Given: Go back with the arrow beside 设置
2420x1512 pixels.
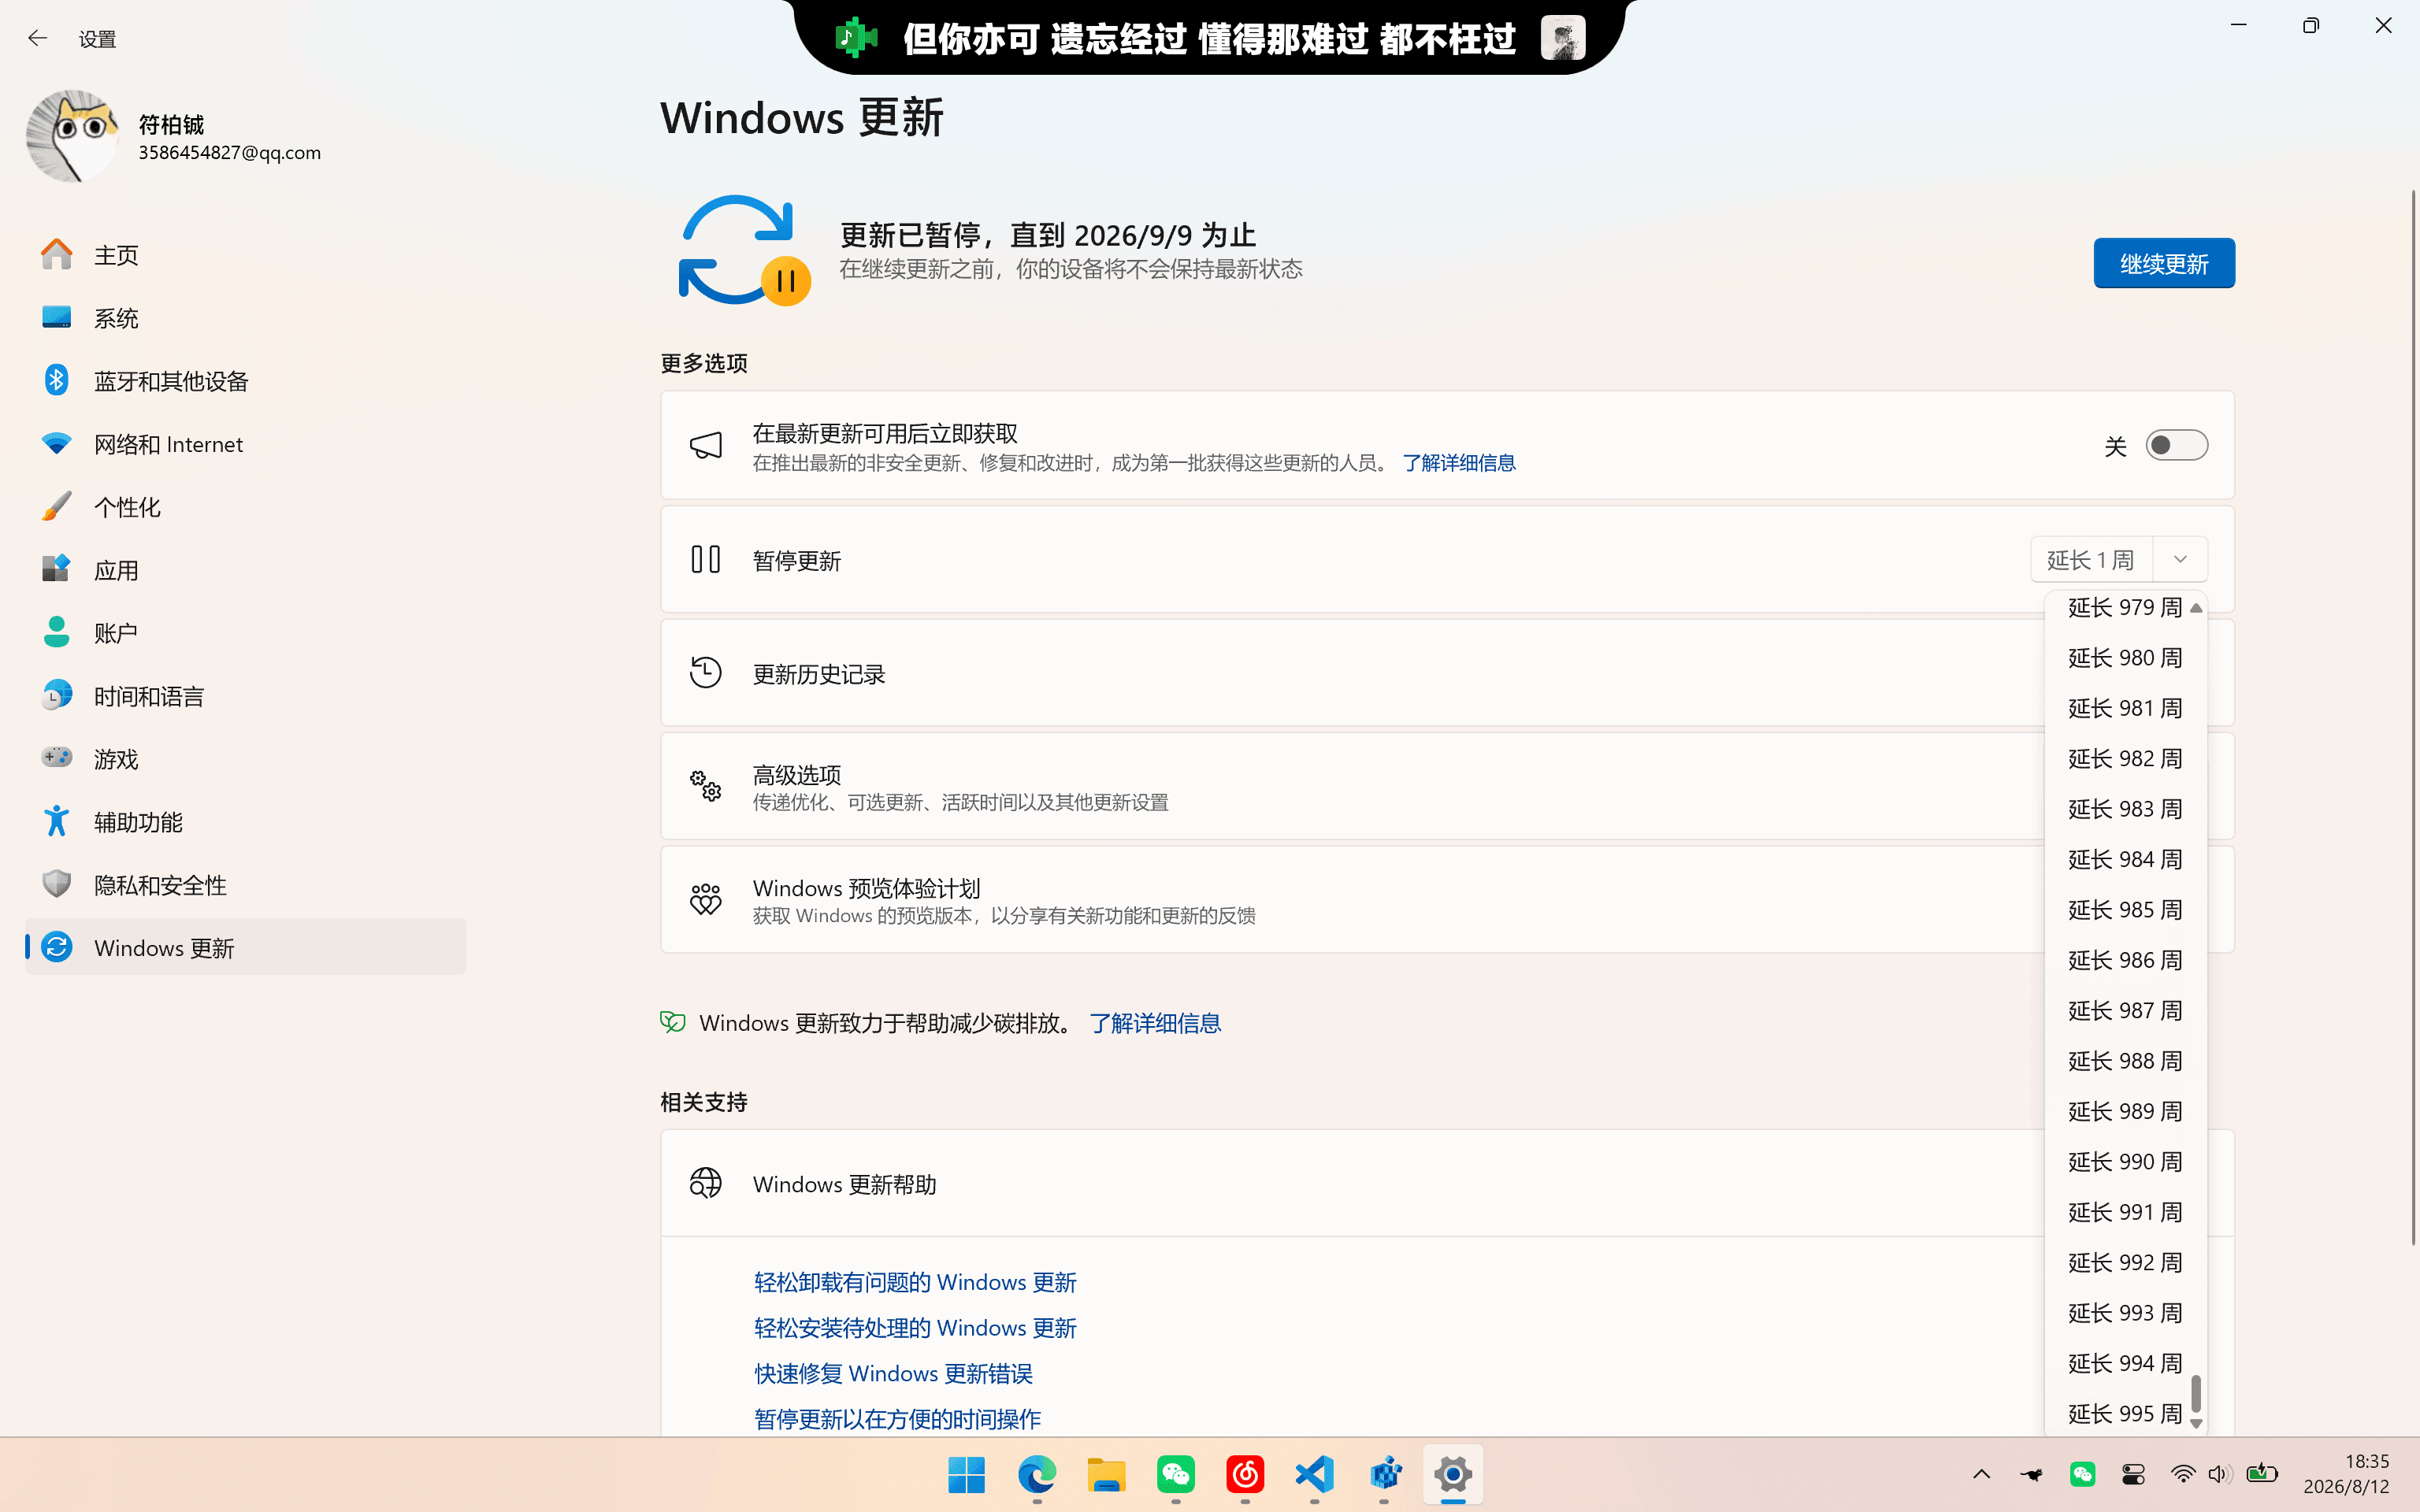Looking at the screenshot, I should (38, 38).
